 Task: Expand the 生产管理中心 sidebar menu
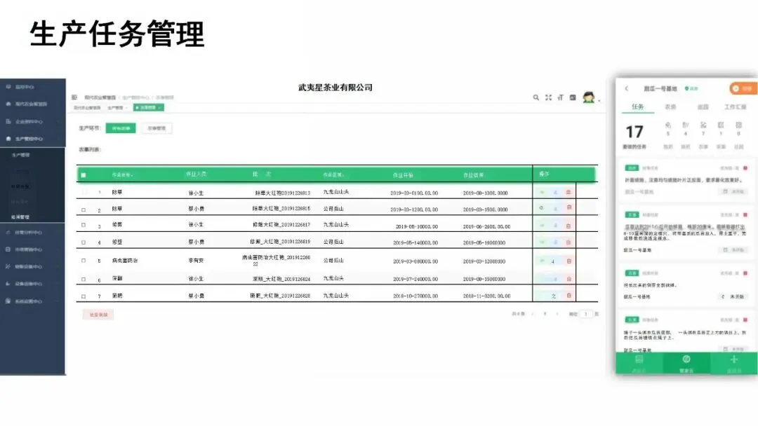point(32,139)
